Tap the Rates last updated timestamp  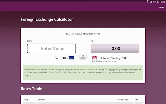coord(83,34)
